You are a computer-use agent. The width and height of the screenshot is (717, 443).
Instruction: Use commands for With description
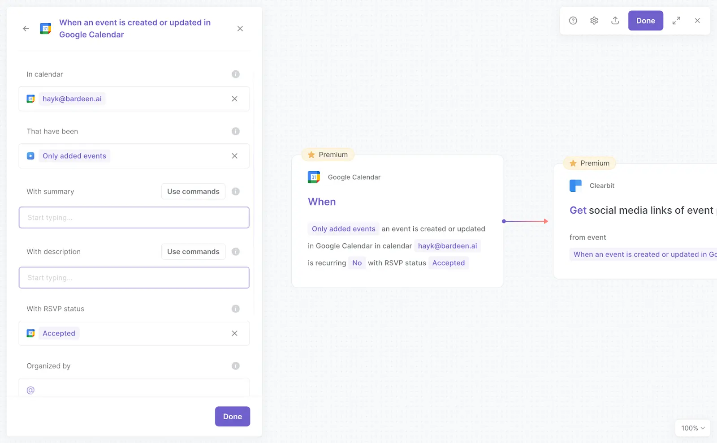pyautogui.click(x=194, y=252)
